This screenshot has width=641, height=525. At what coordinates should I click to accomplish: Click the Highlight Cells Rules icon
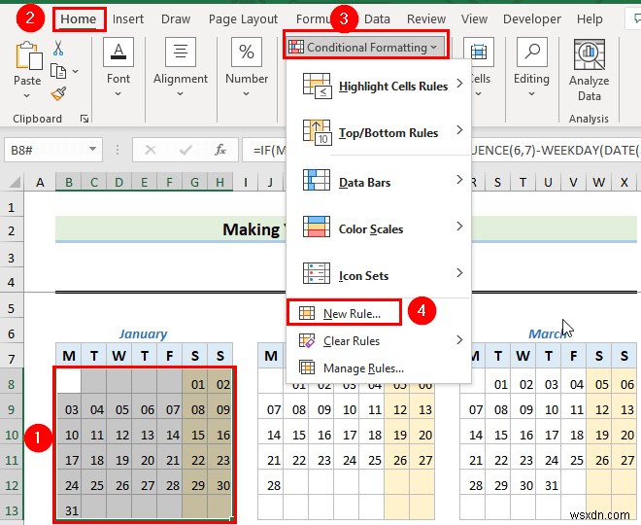[317, 86]
